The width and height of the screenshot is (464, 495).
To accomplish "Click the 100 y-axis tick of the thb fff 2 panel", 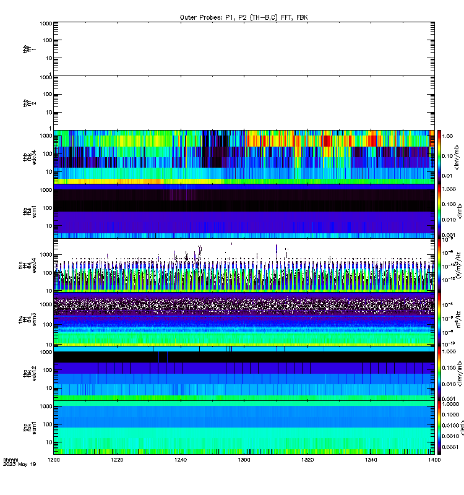I will pyautogui.click(x=48, y=94).
